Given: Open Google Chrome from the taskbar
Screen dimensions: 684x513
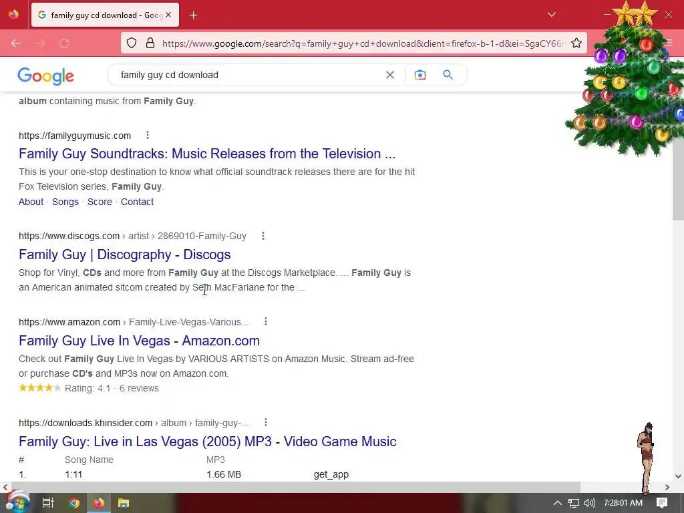Looking at the screenshot, I should [x=74, y=503].
